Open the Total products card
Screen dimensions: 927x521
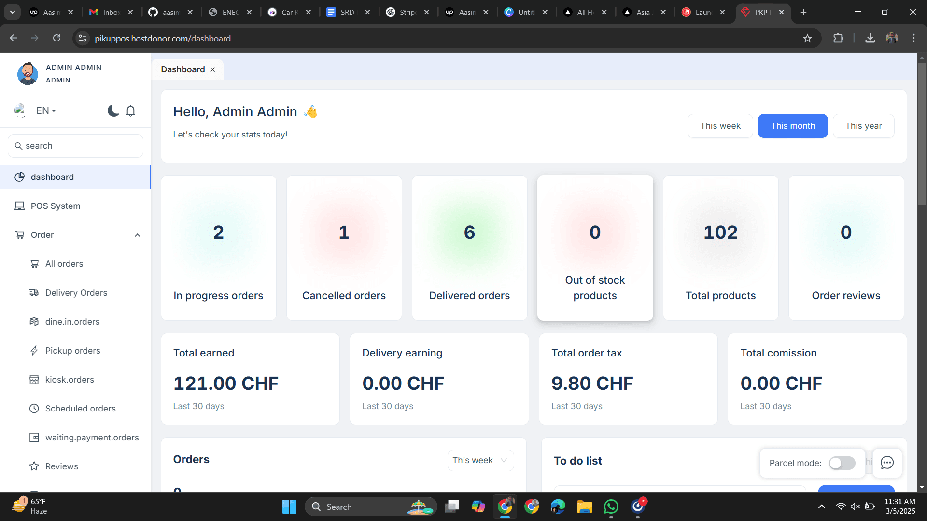point(721,248)
